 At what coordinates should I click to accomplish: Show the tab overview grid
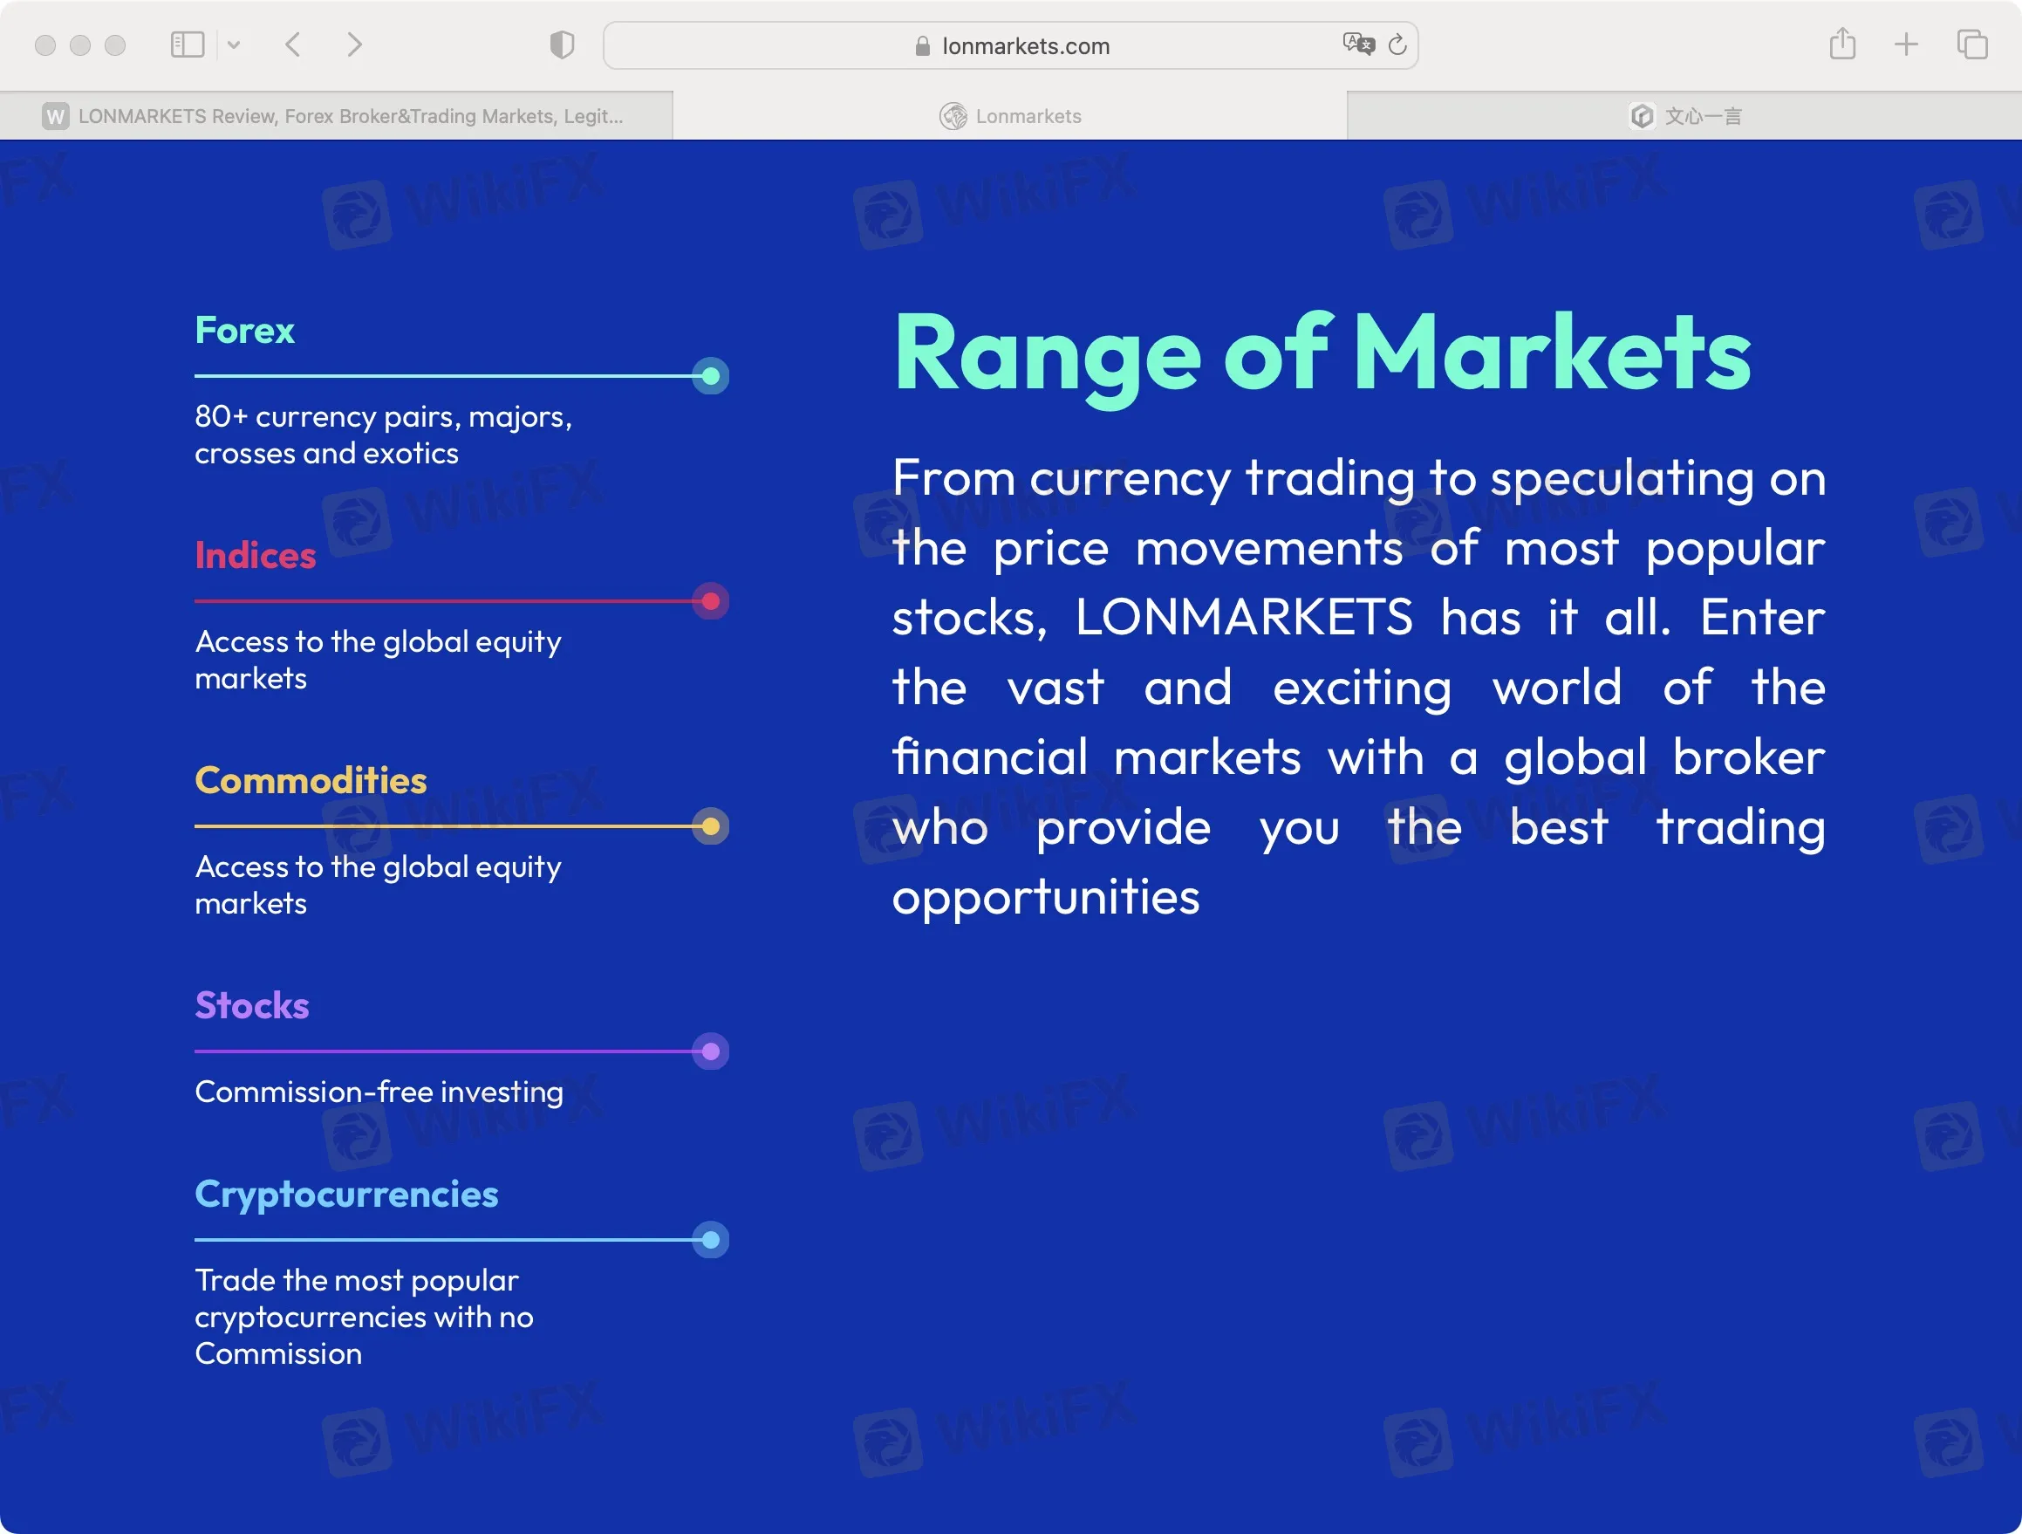[1971, 44]
